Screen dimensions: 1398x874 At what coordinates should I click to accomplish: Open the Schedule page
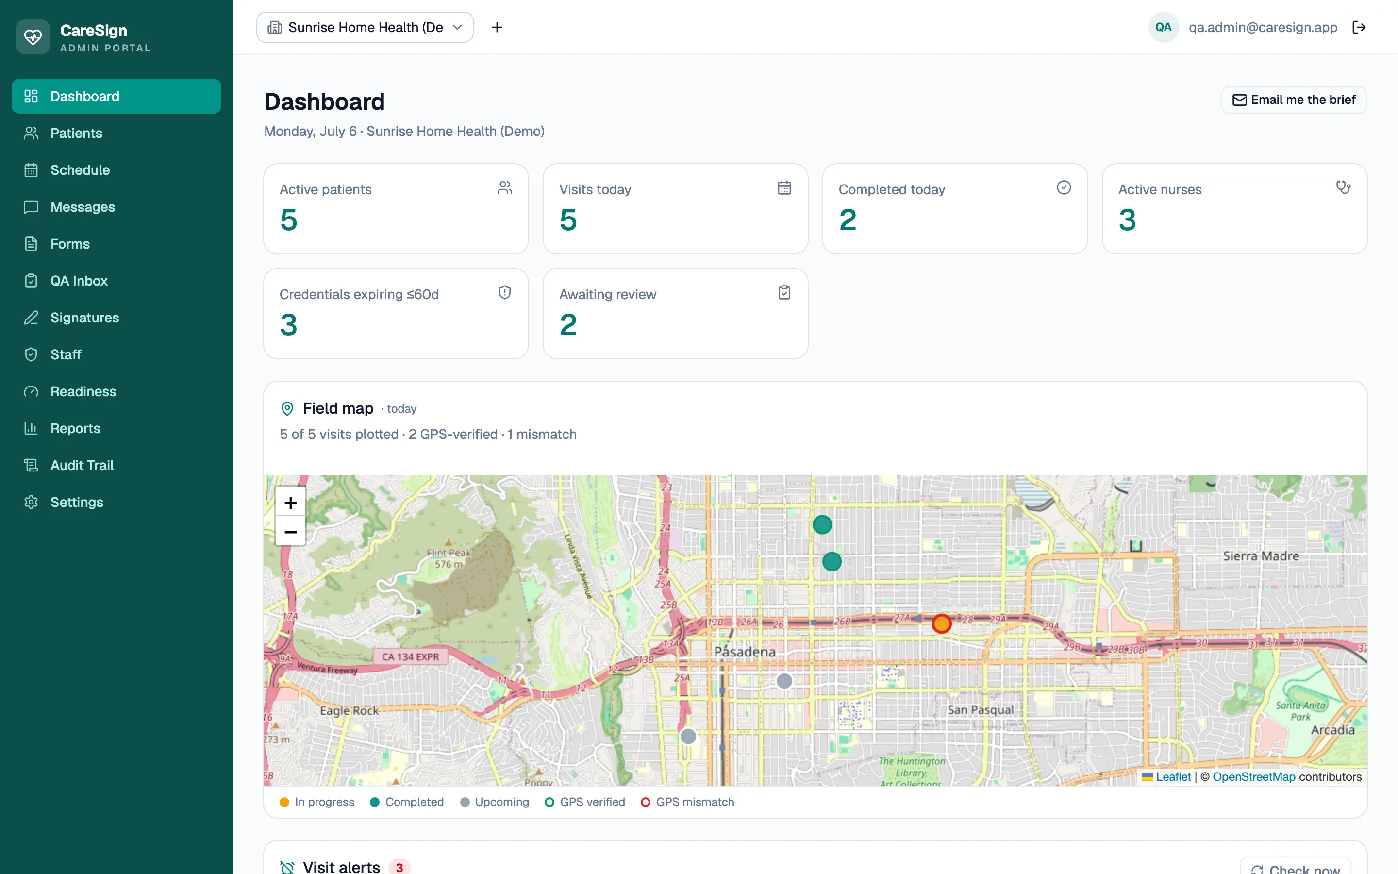click(116, 170)
